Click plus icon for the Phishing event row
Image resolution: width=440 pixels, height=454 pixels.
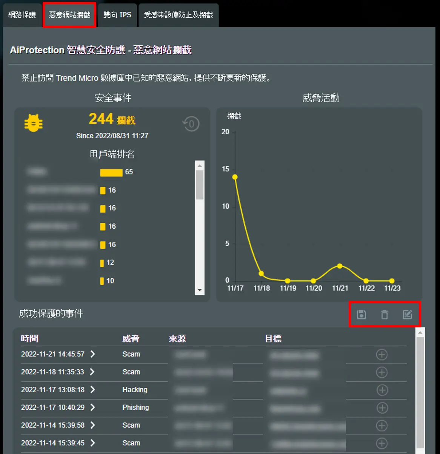382,408
